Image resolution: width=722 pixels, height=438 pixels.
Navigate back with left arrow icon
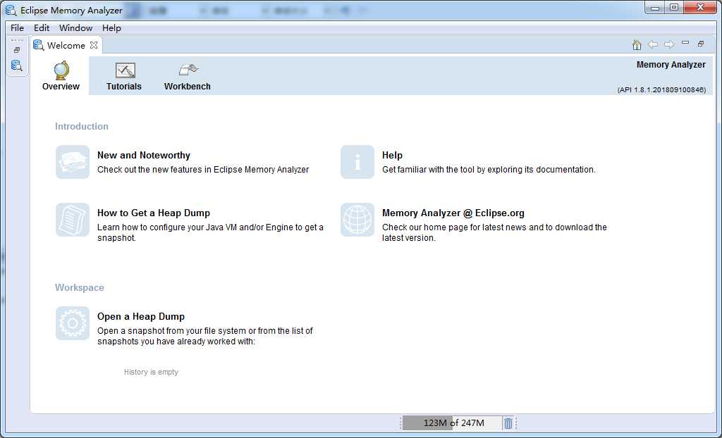[652, 44]
